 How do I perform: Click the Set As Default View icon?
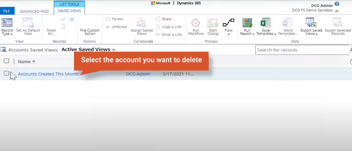pyautogui.click(x=28, y=23)
